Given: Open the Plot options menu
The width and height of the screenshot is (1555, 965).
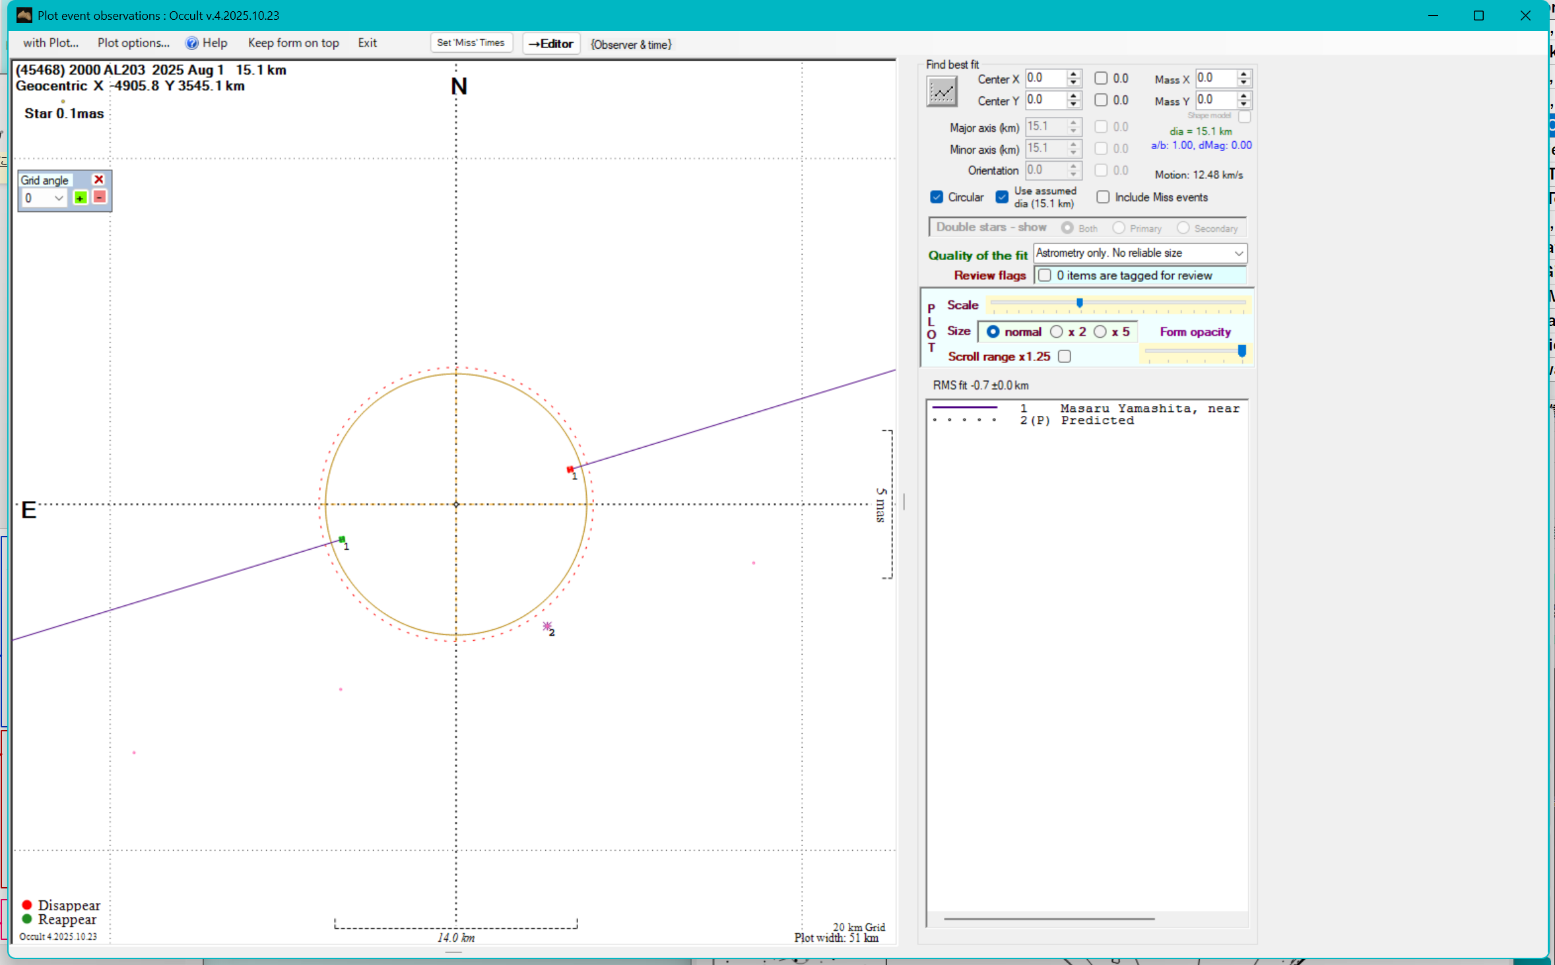Looking at the screenshot, I should (133, 43).
